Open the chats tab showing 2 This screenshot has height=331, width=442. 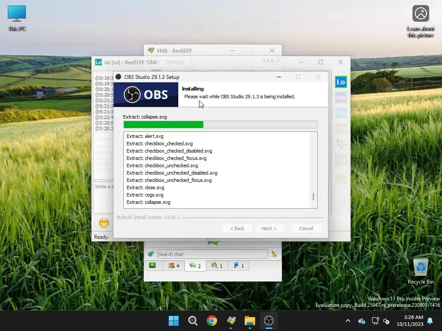pos(195,265)
